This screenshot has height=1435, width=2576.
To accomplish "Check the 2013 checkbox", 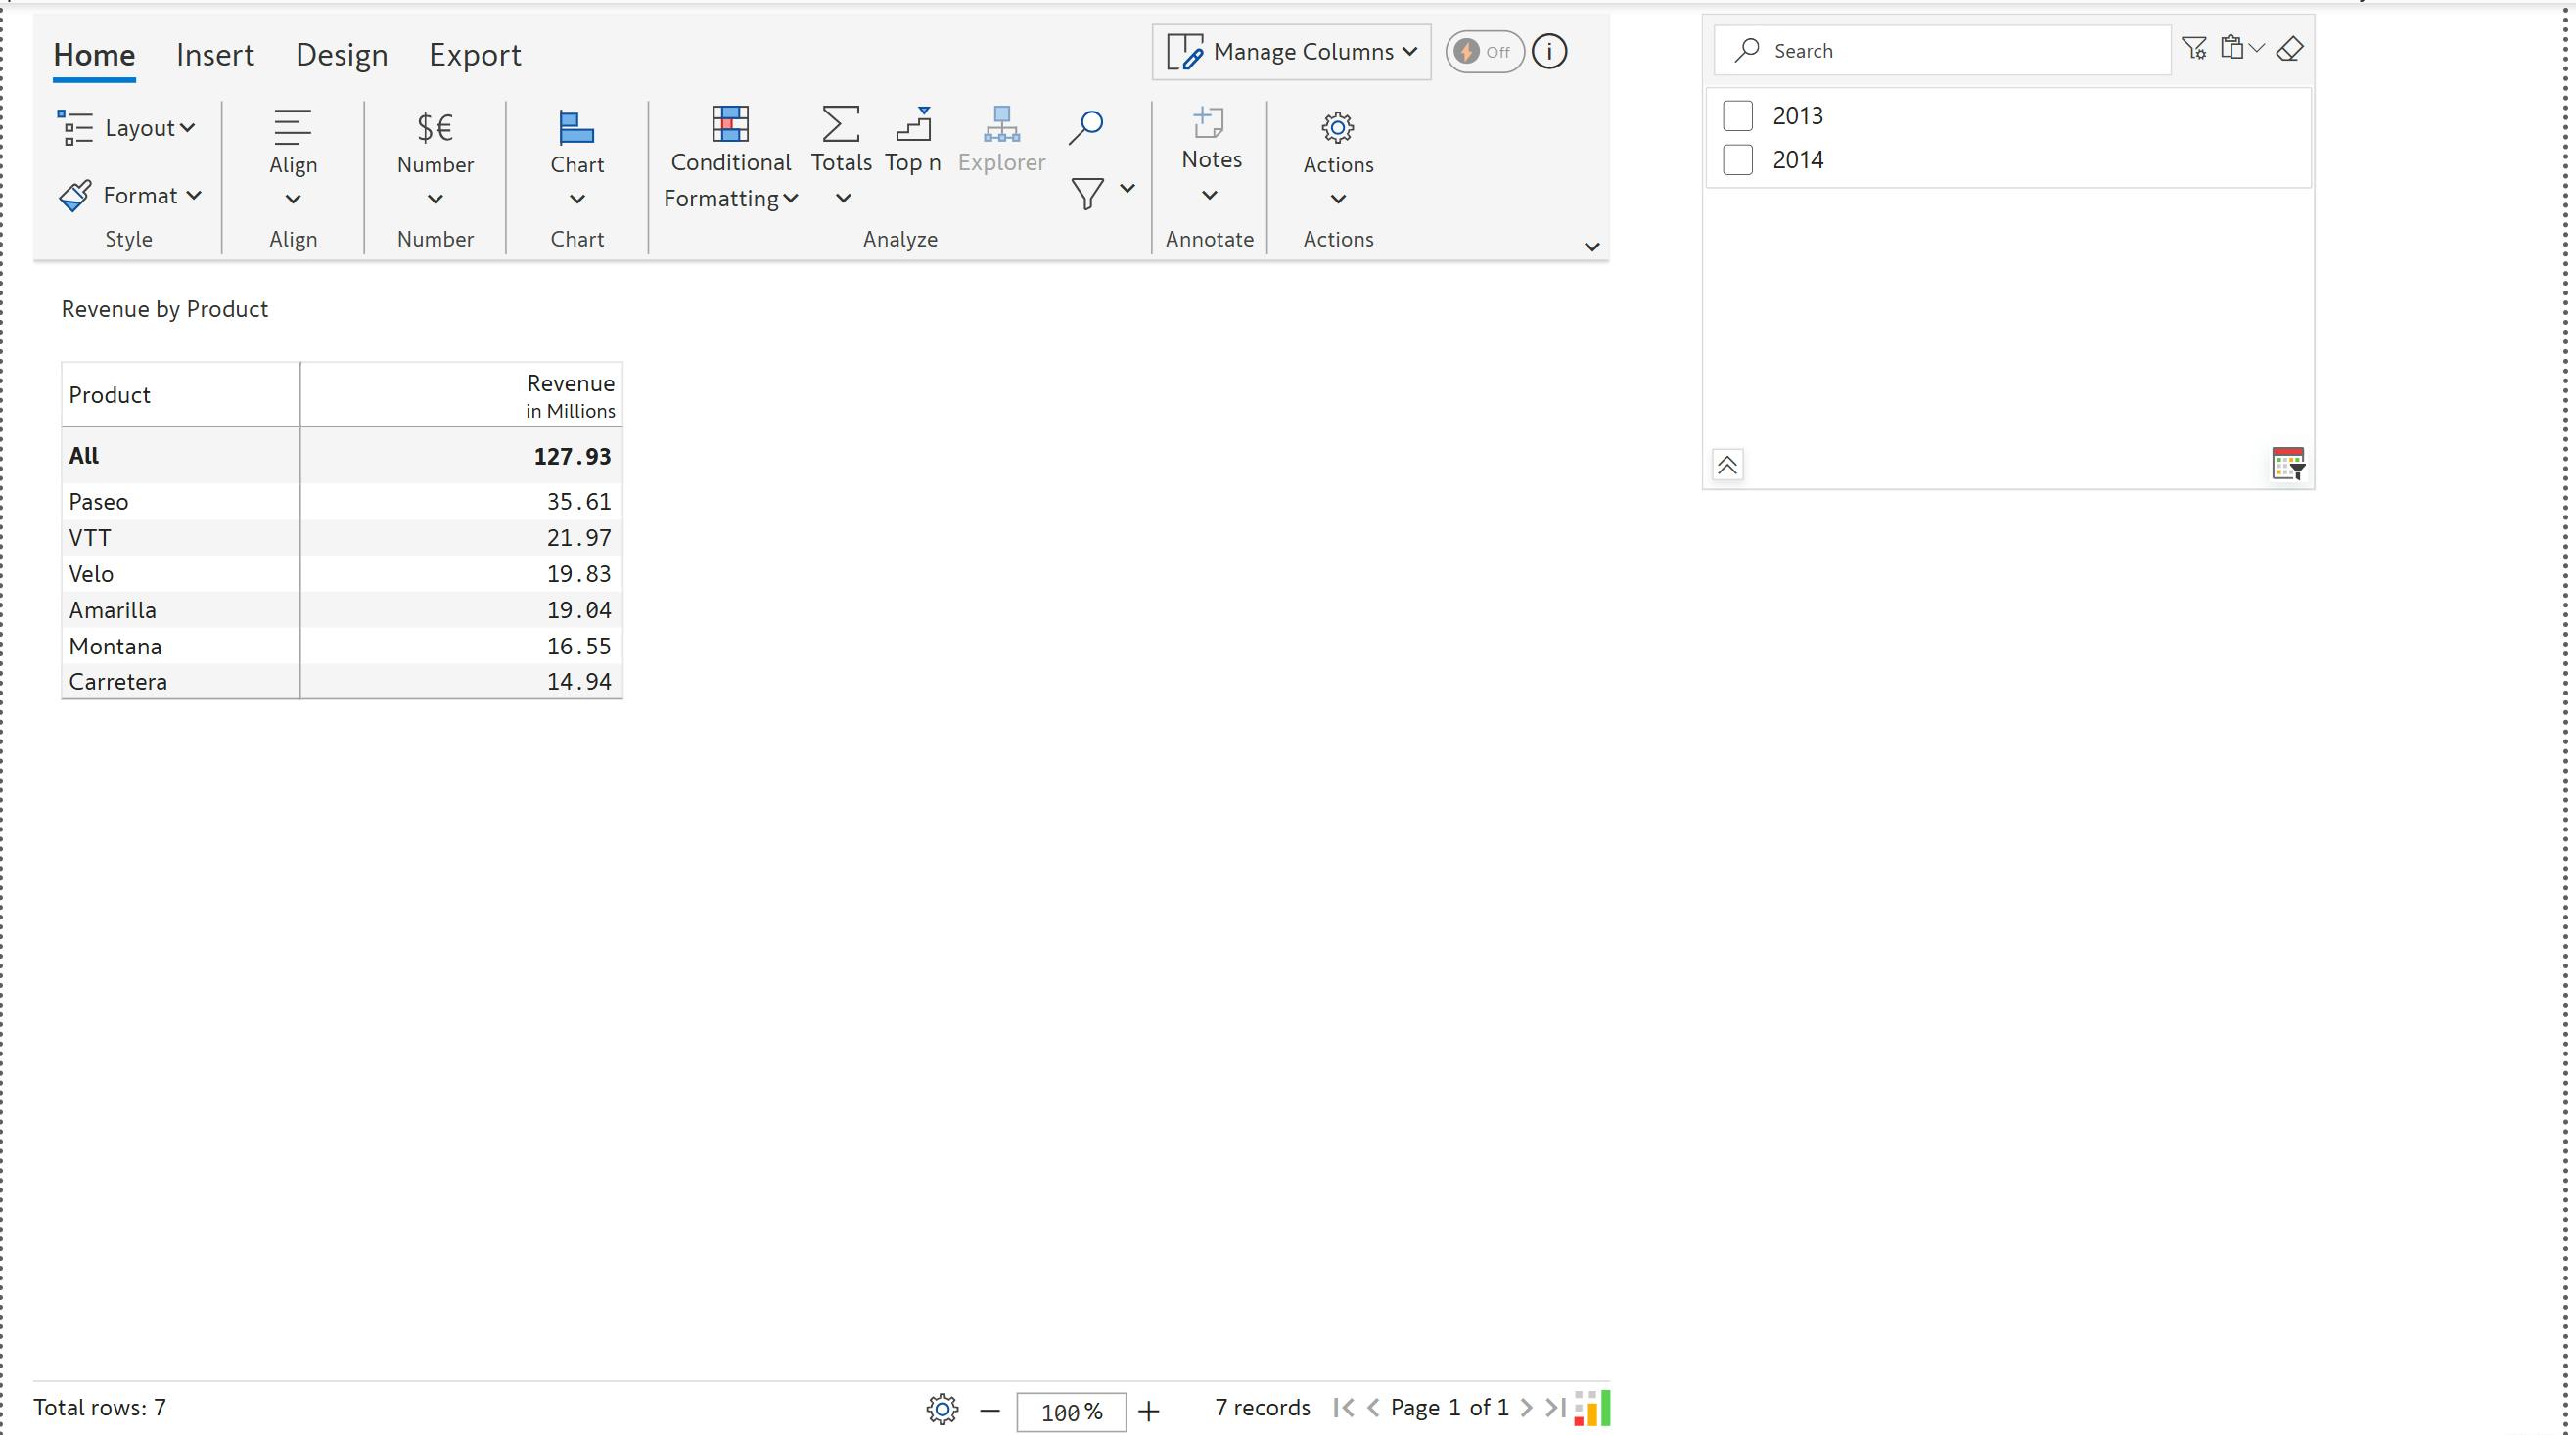I will (1738, 116).
